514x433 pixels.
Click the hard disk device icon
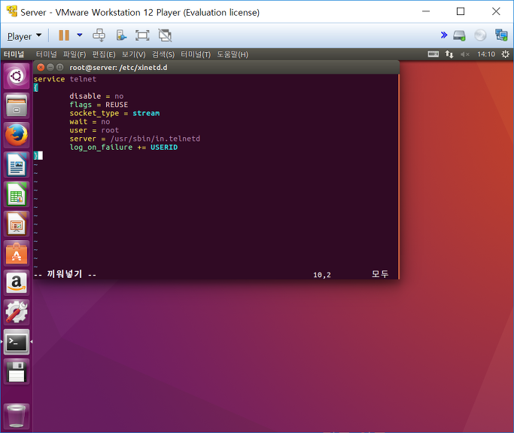coord(459,35)
